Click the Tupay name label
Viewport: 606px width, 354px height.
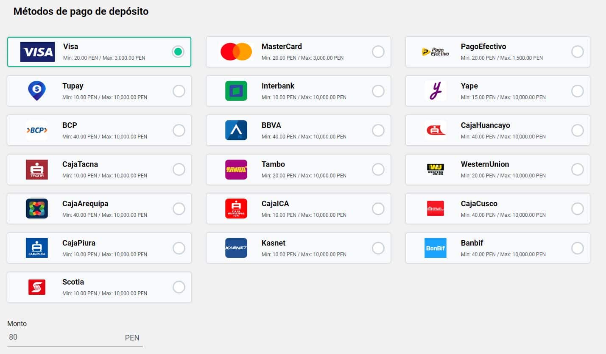coord(73,86)
